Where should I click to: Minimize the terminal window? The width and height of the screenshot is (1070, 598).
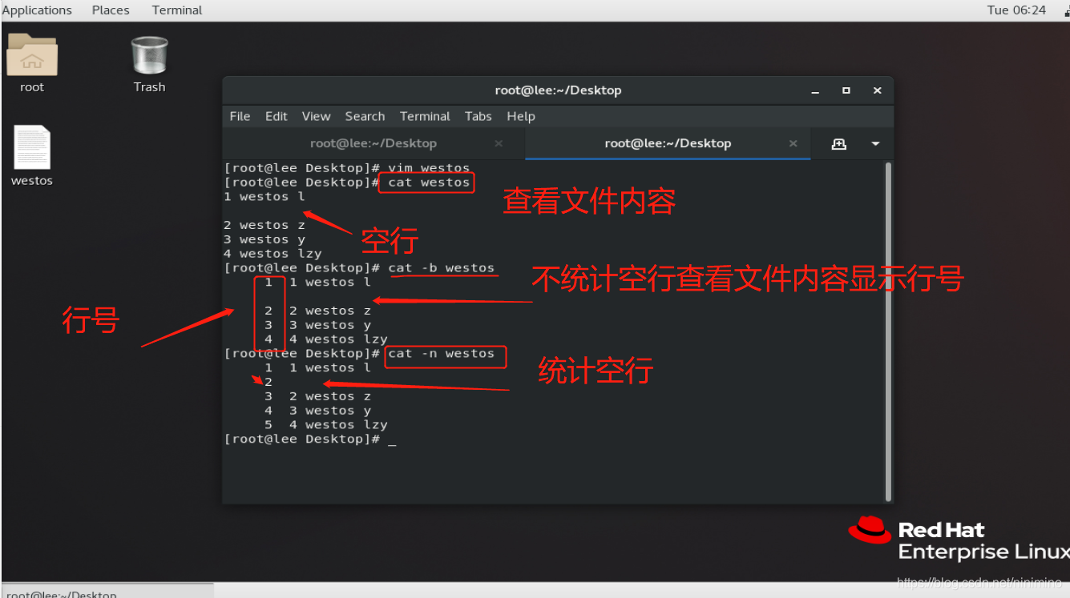(815, 90)
